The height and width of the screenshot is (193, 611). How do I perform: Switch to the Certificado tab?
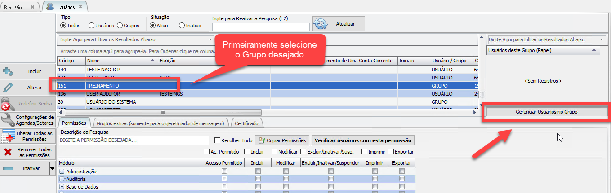pos(246,123)
